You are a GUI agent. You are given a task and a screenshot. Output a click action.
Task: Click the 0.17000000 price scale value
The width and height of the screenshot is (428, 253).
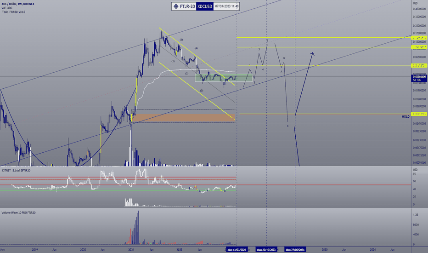[x=419, y=33]
